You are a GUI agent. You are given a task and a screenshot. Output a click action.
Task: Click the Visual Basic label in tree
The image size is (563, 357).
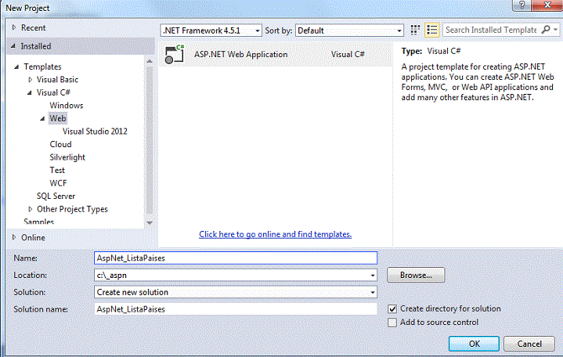click(x=57, y=80)
